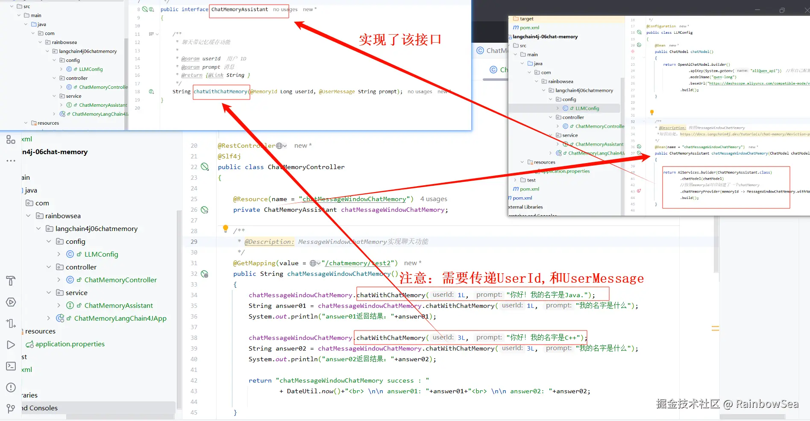
Task: Open the more tool windows ellipsis icon
Action: point(11,161)
